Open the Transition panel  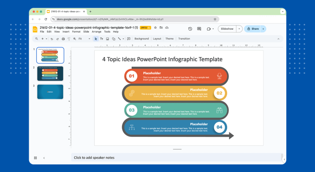click(x=184, y=39)
